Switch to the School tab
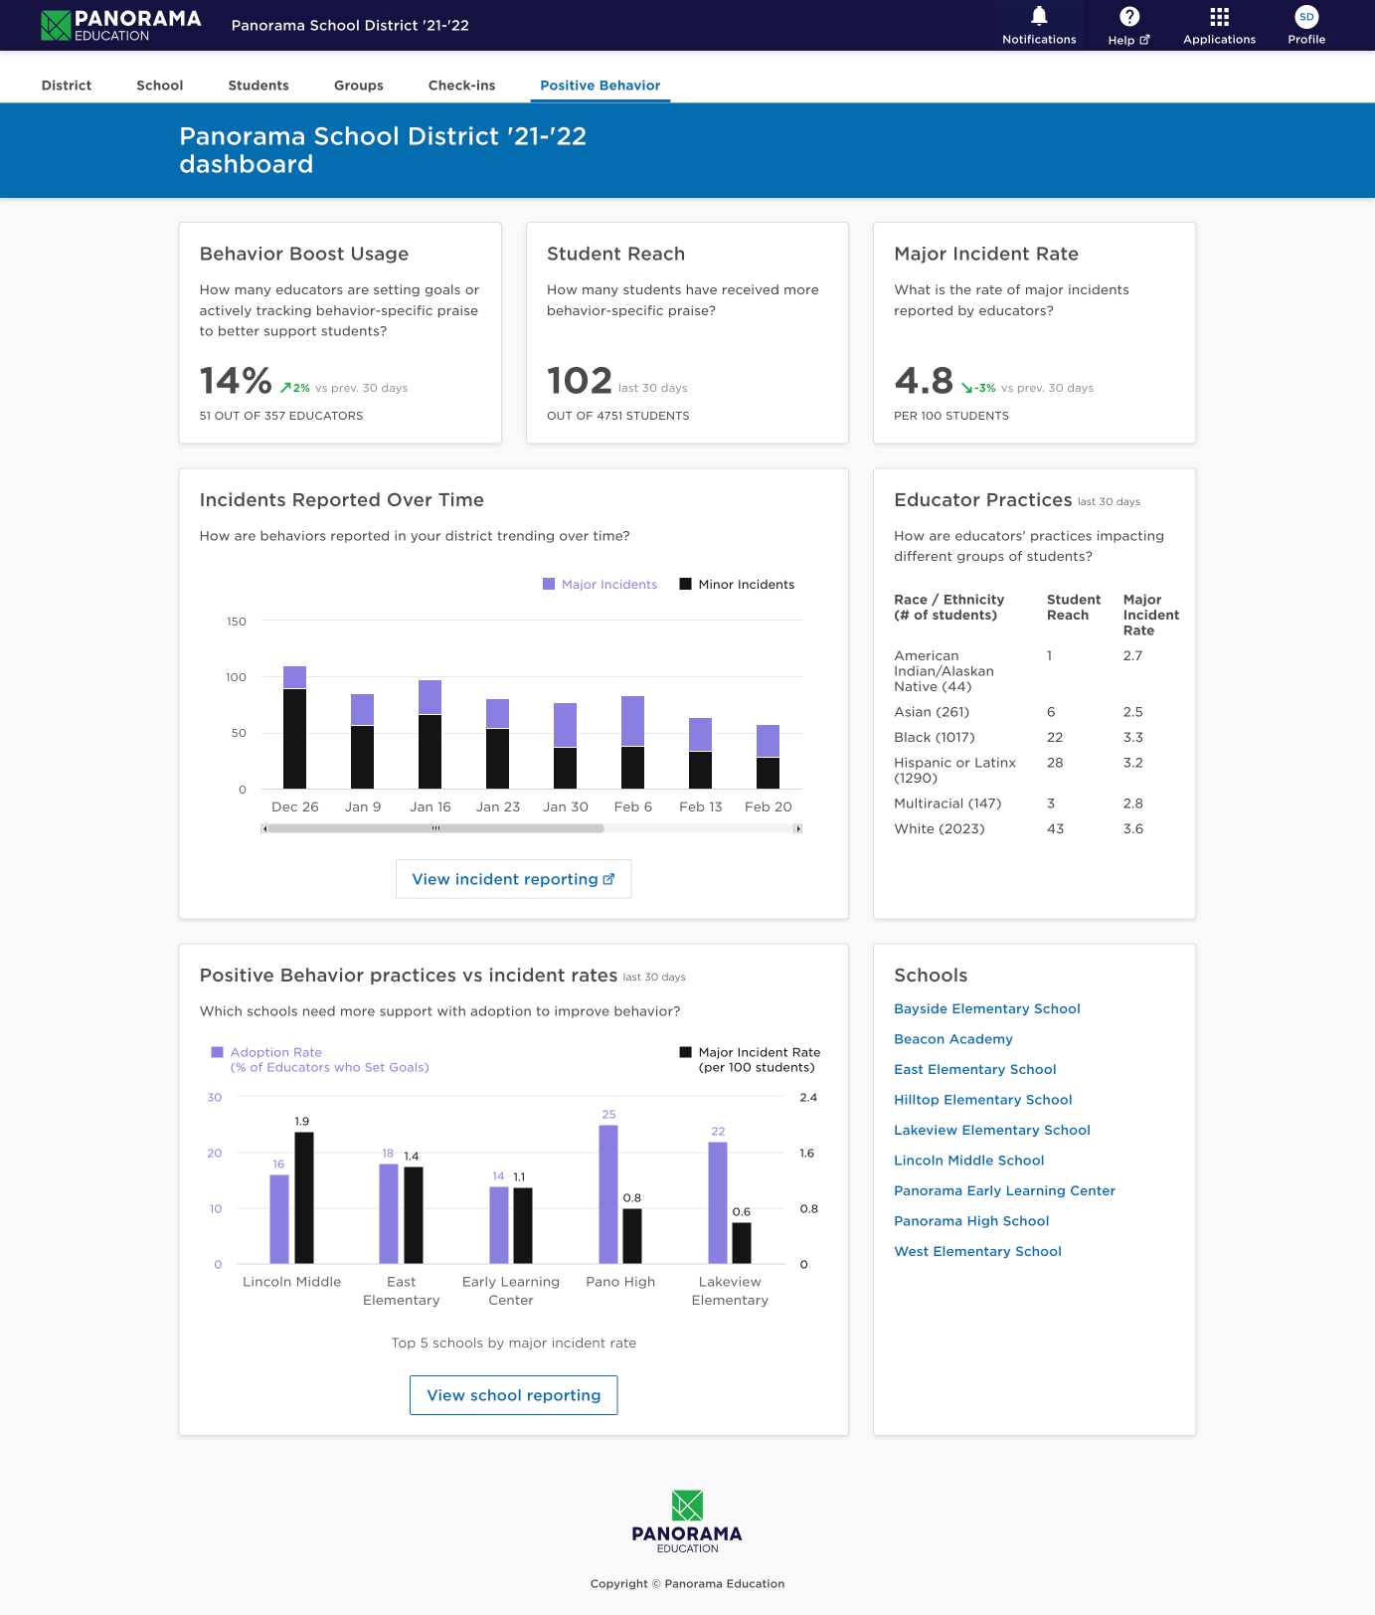 click(x=160, y=86)
